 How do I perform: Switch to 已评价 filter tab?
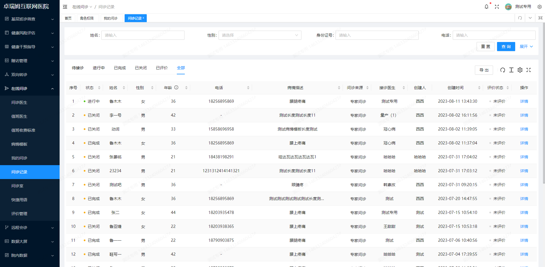(162, 68)
